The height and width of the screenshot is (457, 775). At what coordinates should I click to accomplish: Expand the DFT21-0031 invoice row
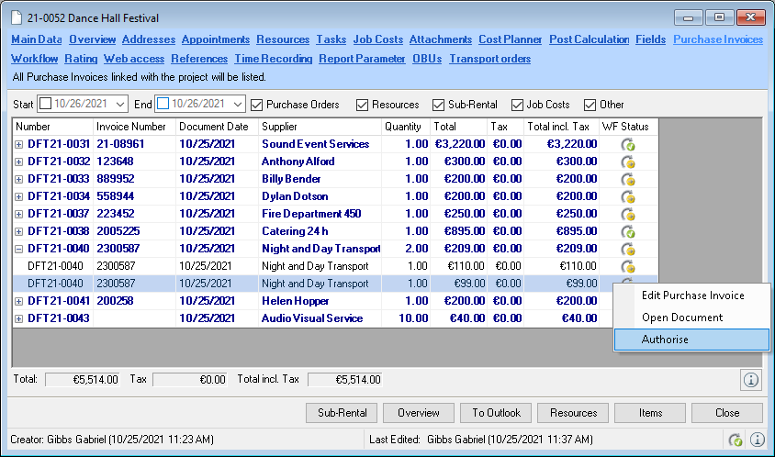click(x=19, y=144)
